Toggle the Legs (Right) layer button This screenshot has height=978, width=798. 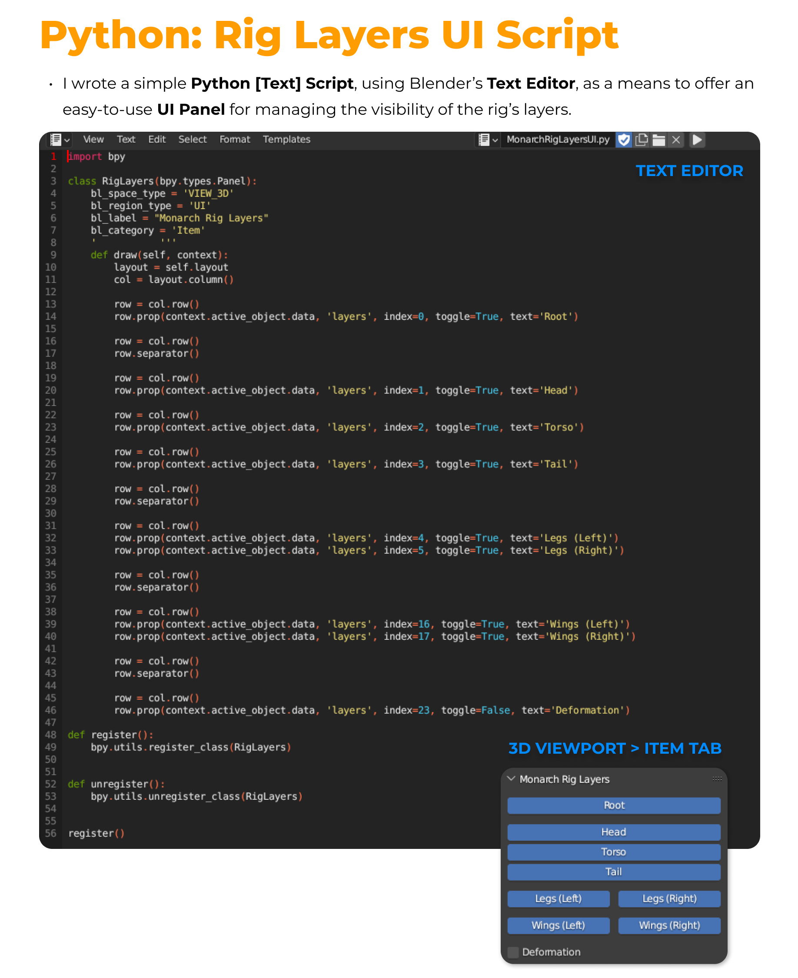tap(669, 898)
